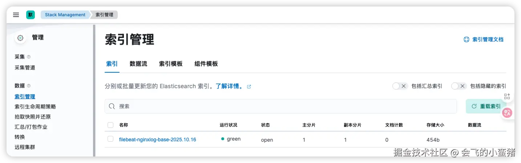Click the external link icon after 了解详情
Screen dimensions: 521x163
point(249,86)
